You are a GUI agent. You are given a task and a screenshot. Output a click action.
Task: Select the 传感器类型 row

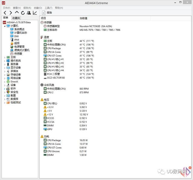(x=78, y=26)
